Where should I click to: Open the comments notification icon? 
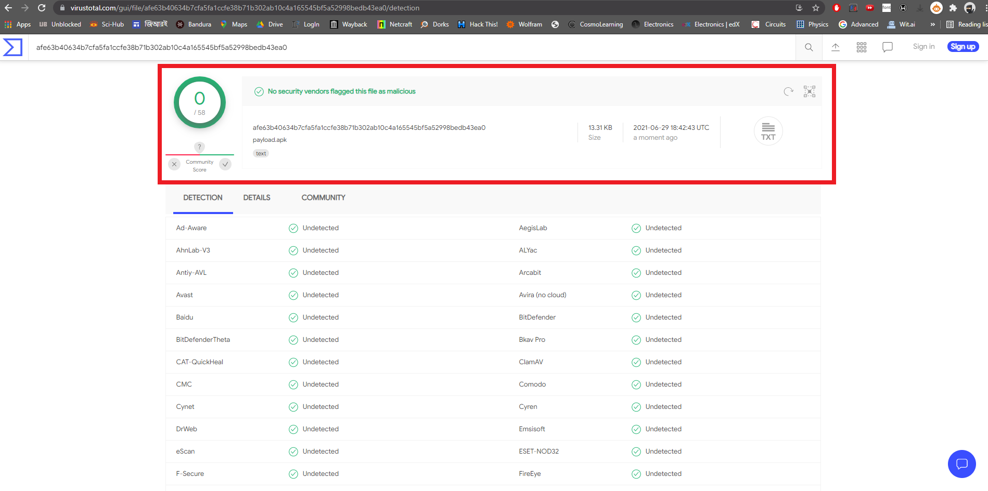pos(888,47)
